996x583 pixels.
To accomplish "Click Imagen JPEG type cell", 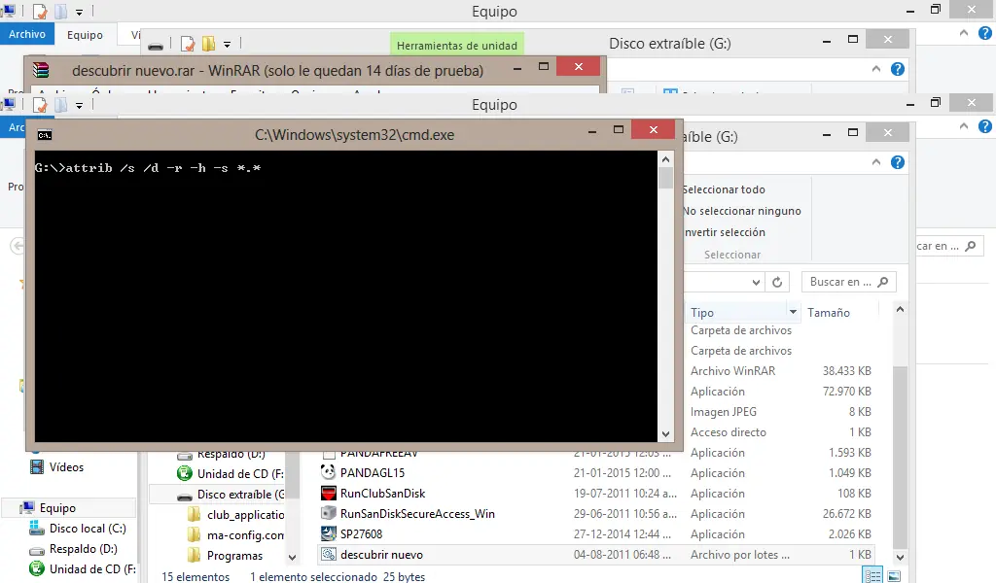I will coord(724,412).
